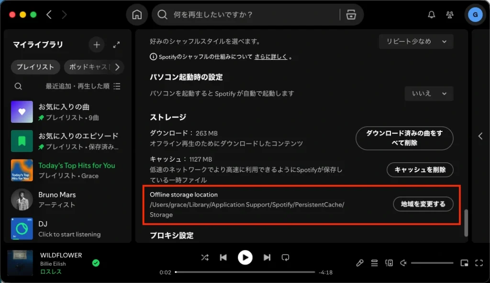The image size is (490, 283).
Task: Create new playlist with plus icon
Action: [97, 44]
